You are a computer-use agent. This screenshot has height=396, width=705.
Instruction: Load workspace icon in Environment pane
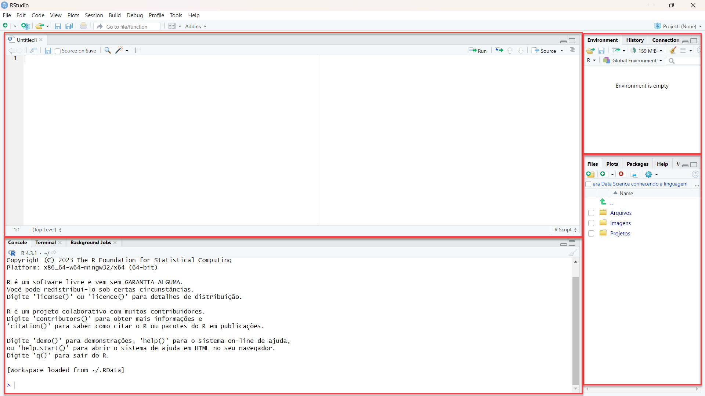590,51
